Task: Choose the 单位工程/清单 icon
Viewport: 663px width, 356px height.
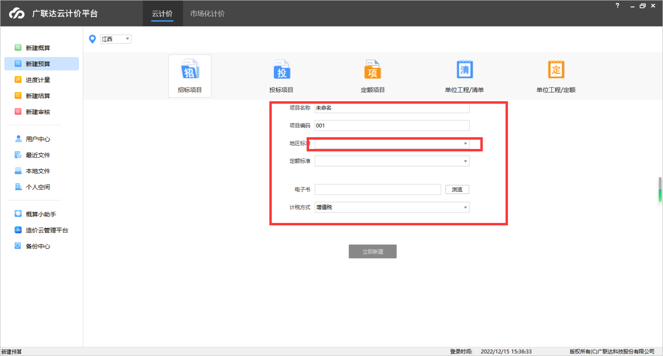Action: coord(464,69)
